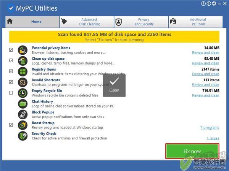Click the Clean up disk space heading
229x171 pixels.
(48, 59)
